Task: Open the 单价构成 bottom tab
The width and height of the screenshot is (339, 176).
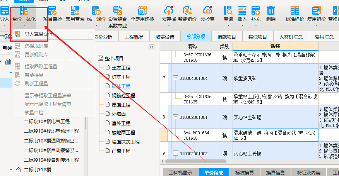Action: 214,172
